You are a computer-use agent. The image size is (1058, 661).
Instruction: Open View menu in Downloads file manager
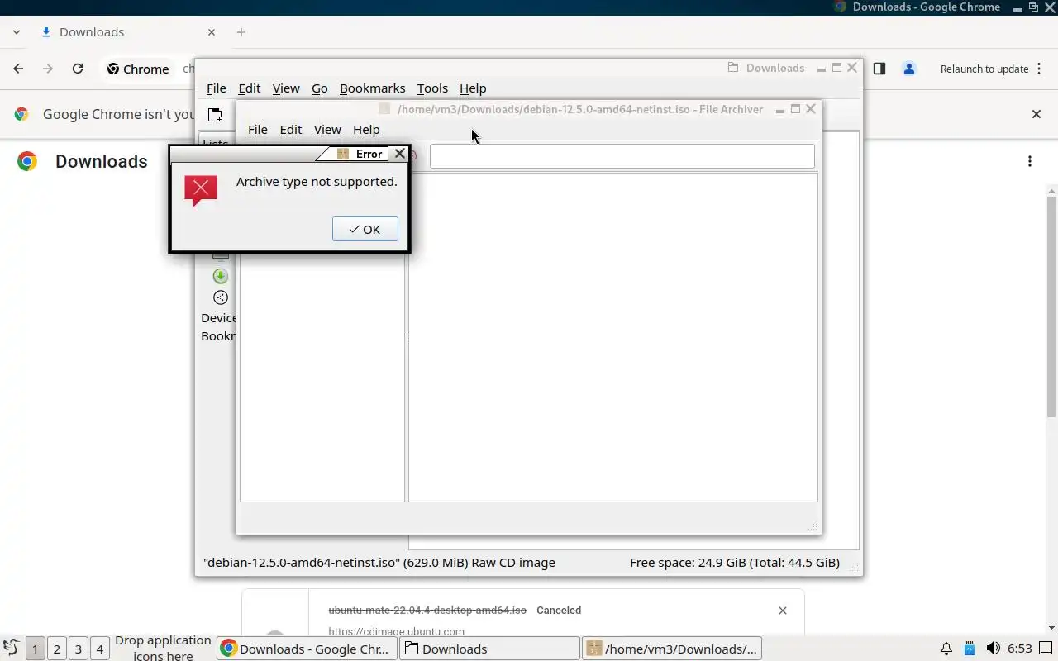(286, 88)
